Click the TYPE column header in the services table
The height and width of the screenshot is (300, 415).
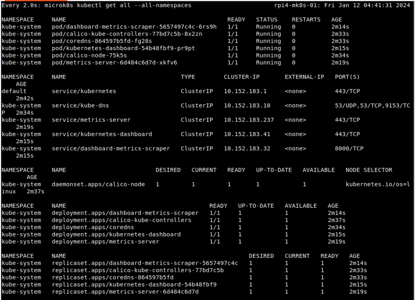click(x=188, y=77)
